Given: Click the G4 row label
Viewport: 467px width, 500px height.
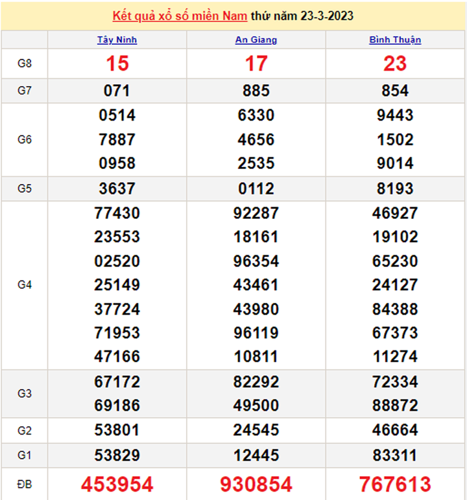Looking at the screenshot, I should tap(25, 284).
